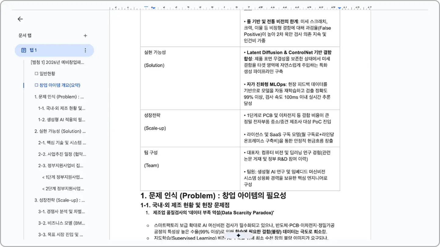Click the back arrow to close the outline
This screenshot has width=440, height=247.
(20, 19)
